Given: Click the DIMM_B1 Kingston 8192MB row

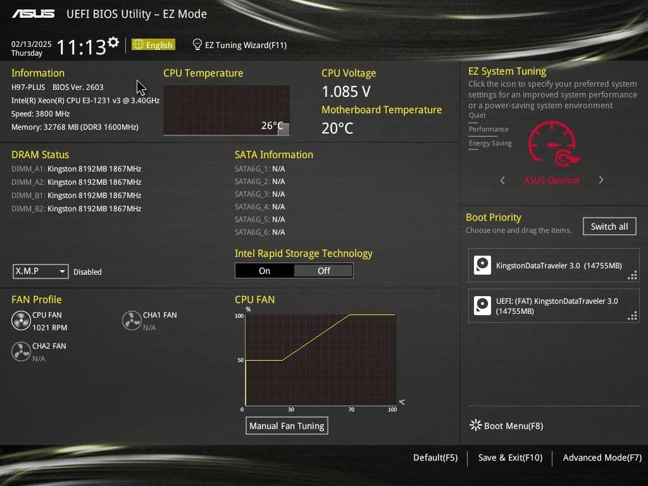Looking at the screenshot, I should click(x=77, y=195).
